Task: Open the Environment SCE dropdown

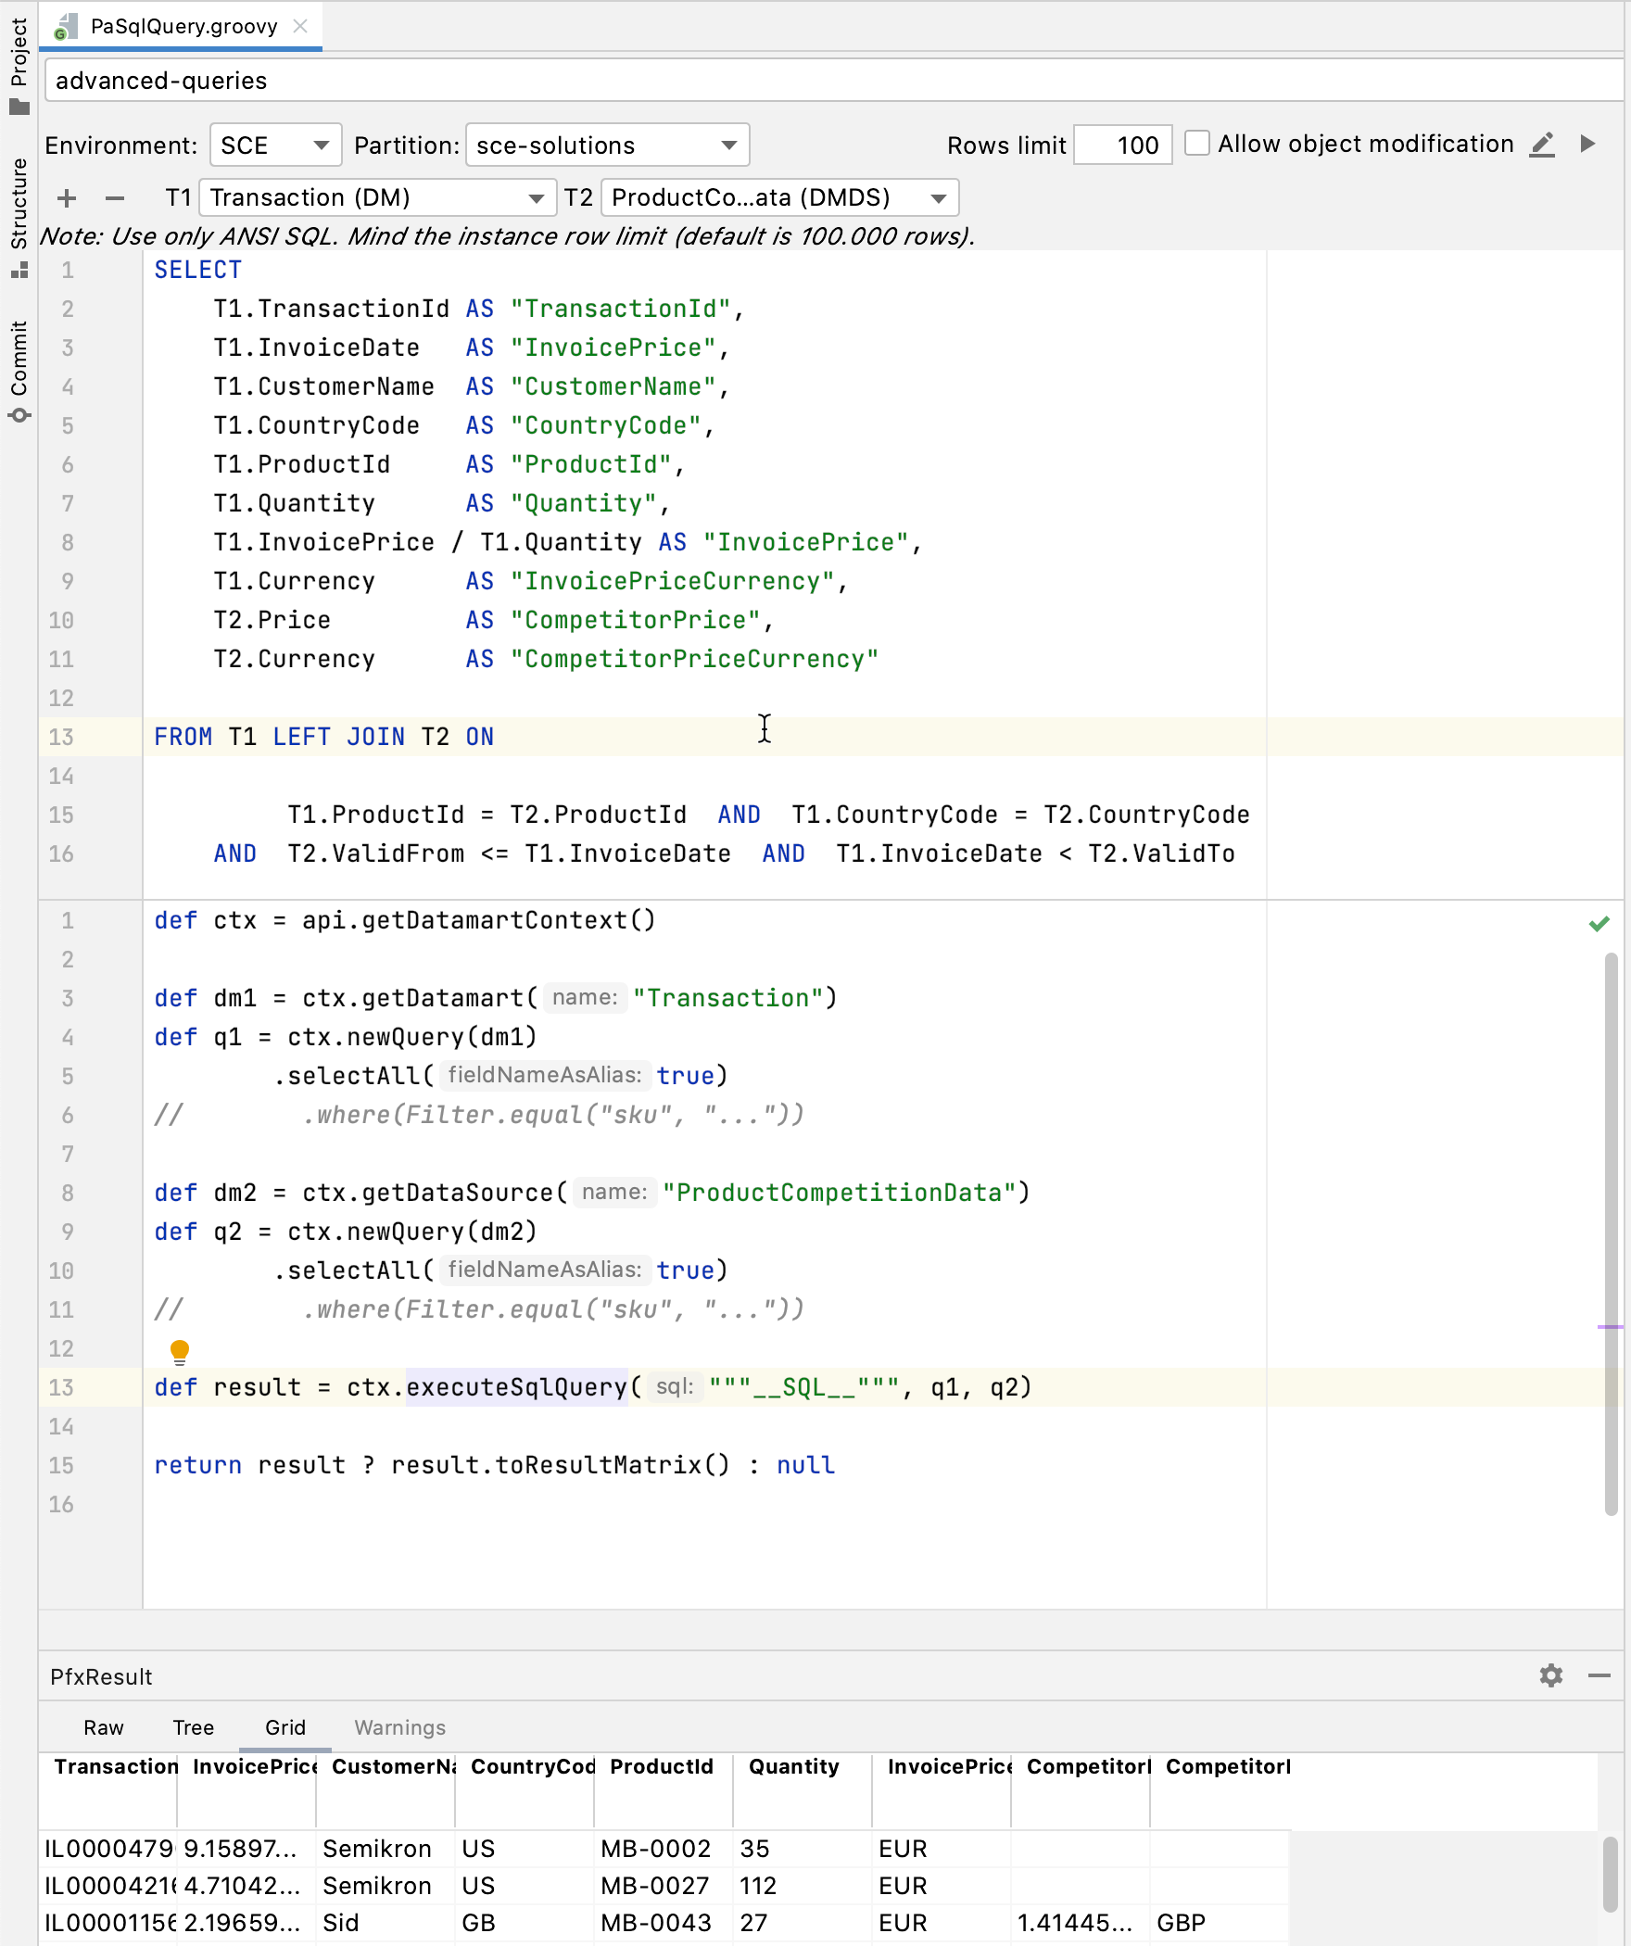Action: click(274, 145)
